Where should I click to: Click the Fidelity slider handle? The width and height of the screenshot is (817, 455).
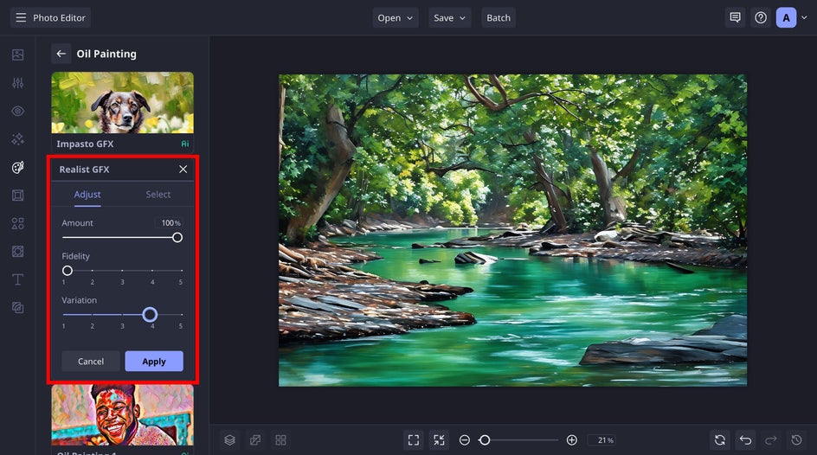click(x=68, y=271)
